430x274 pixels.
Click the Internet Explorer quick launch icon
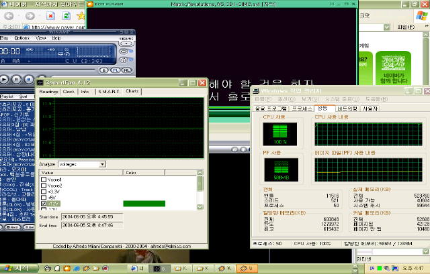(76, 269)
